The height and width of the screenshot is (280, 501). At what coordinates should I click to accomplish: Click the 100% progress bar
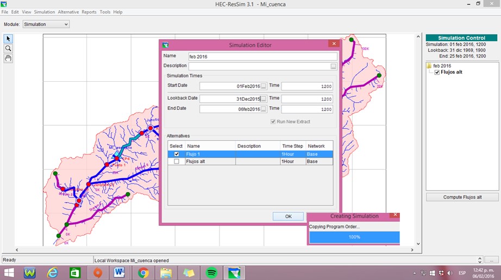(354, 237)
